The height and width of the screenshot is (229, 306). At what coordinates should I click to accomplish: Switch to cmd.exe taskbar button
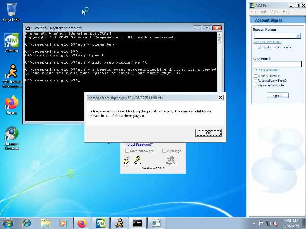click(137, 223)
